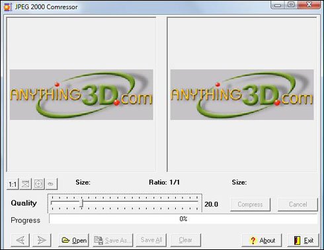Click the compressed image preview on right
This screenshot has height=250, width=324.
pos(242,95)
